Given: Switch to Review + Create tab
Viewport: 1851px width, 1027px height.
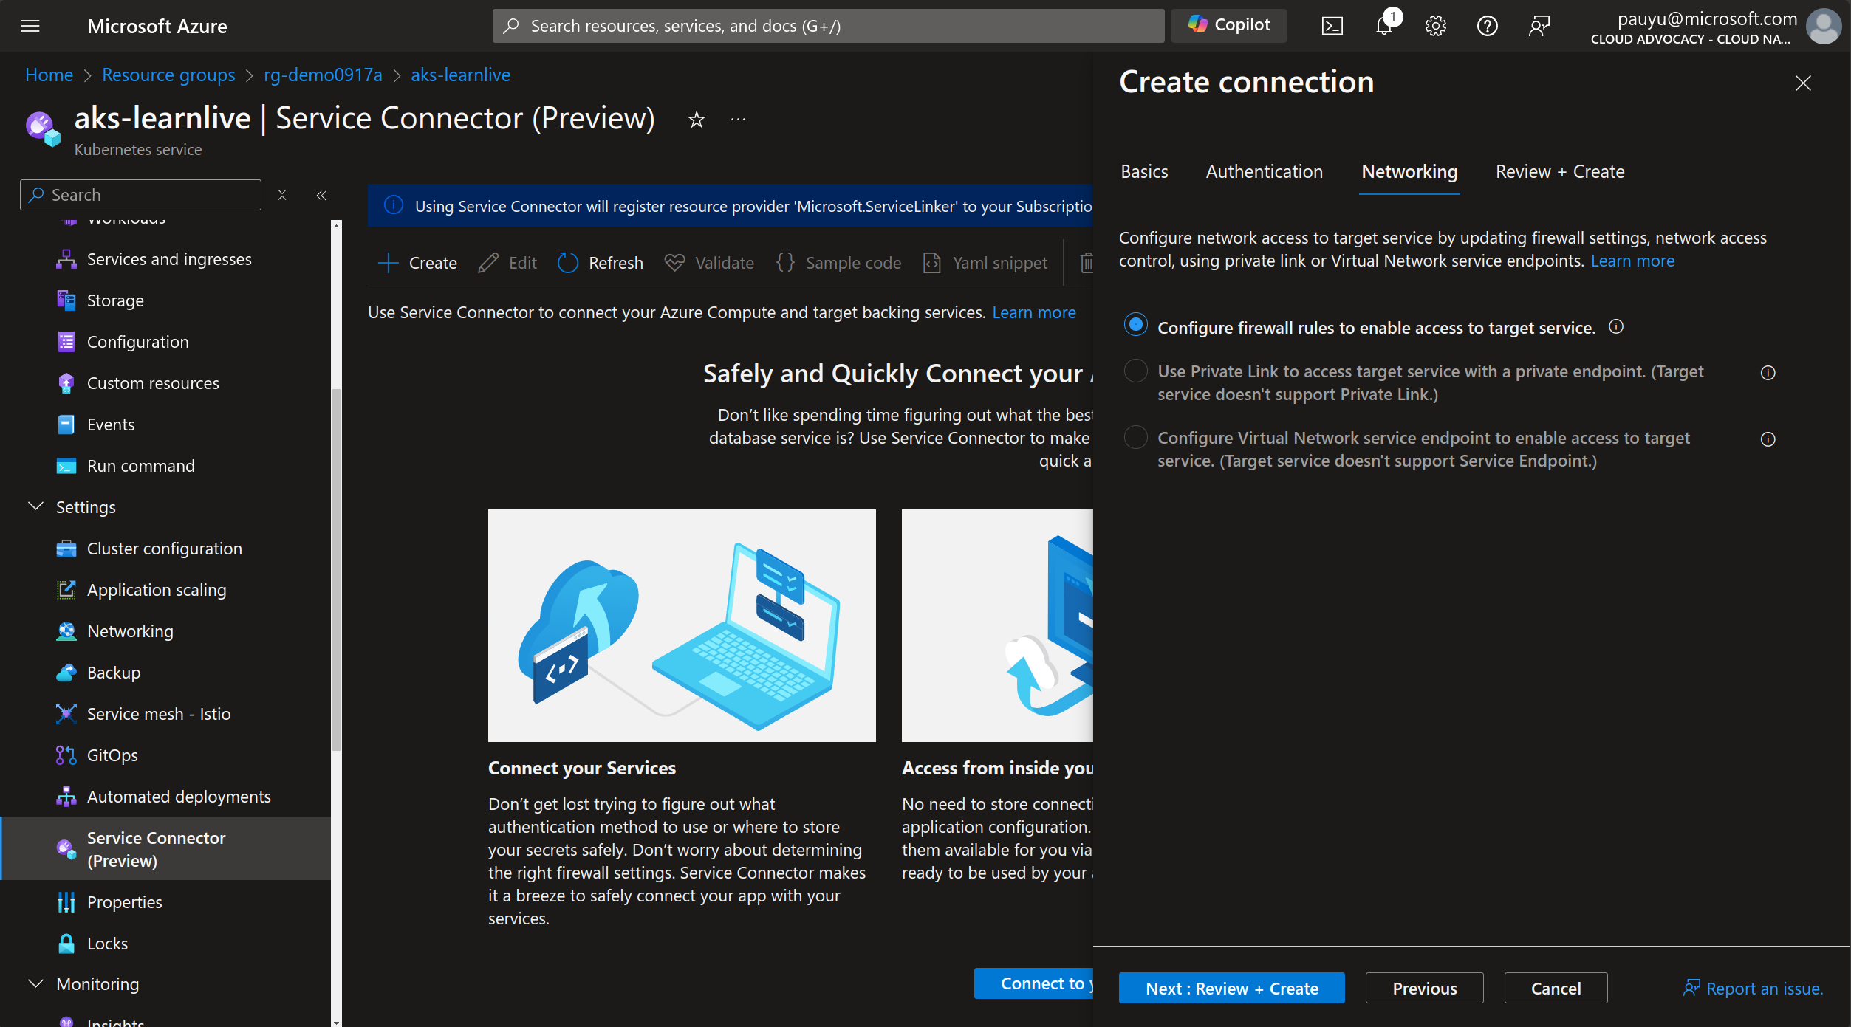Looking at the screenshot, I should tap(1558, 171).
